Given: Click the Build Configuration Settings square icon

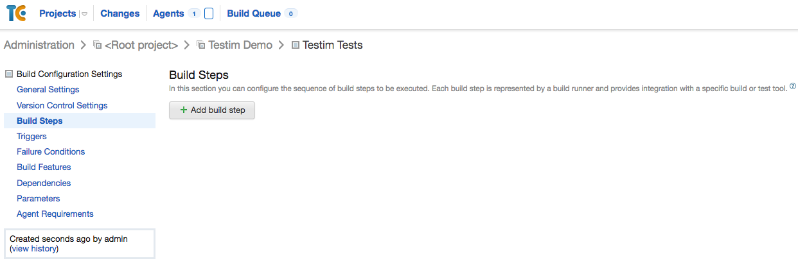Looking at the screenshot, I should pyautogui.click(x=8, y=74).
